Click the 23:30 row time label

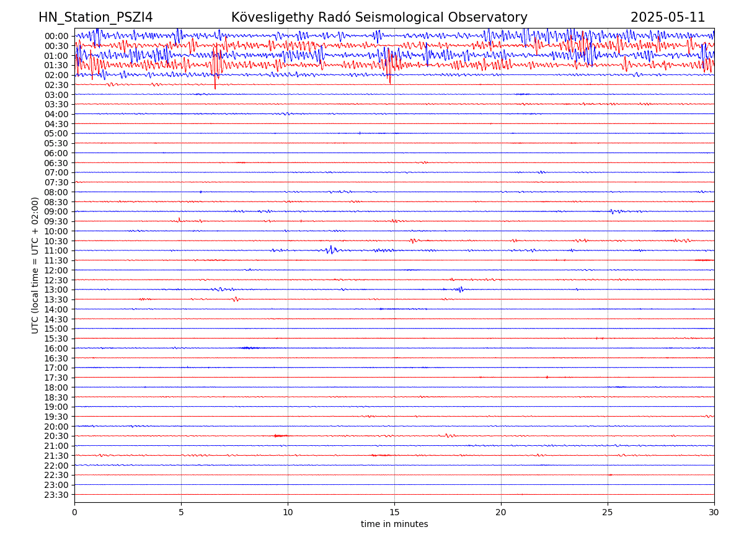point(56,495)
